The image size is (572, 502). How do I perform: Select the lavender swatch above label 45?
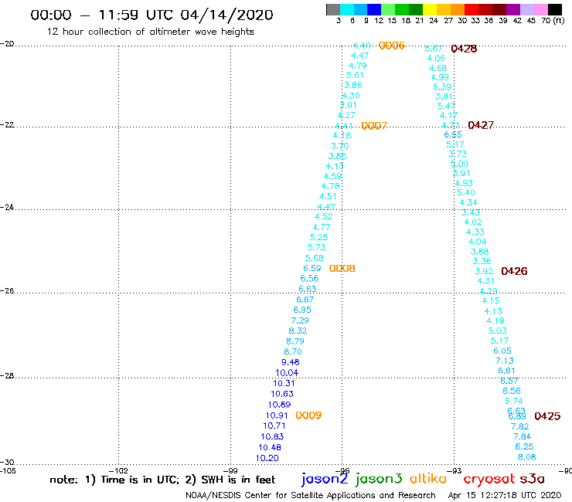pos(526,9)
